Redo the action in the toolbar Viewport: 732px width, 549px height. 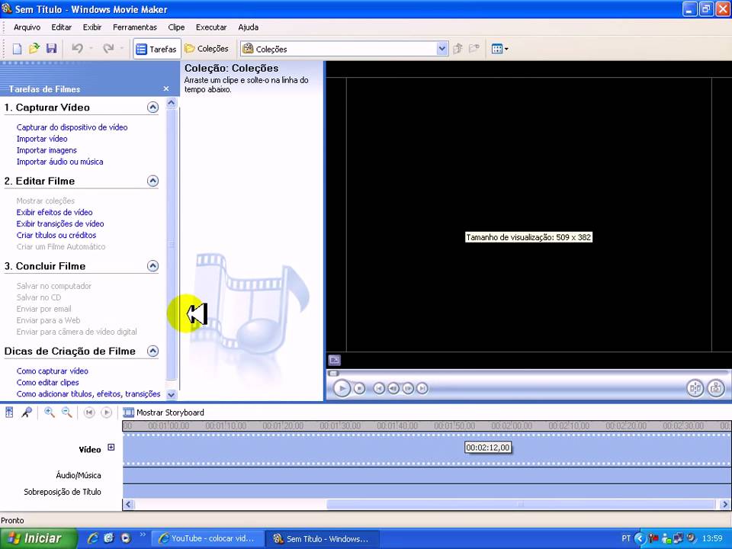click(108, 49)
